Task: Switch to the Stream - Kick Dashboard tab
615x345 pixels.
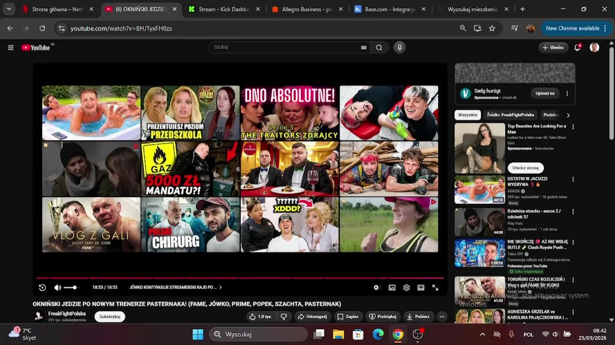Action: 224,9
